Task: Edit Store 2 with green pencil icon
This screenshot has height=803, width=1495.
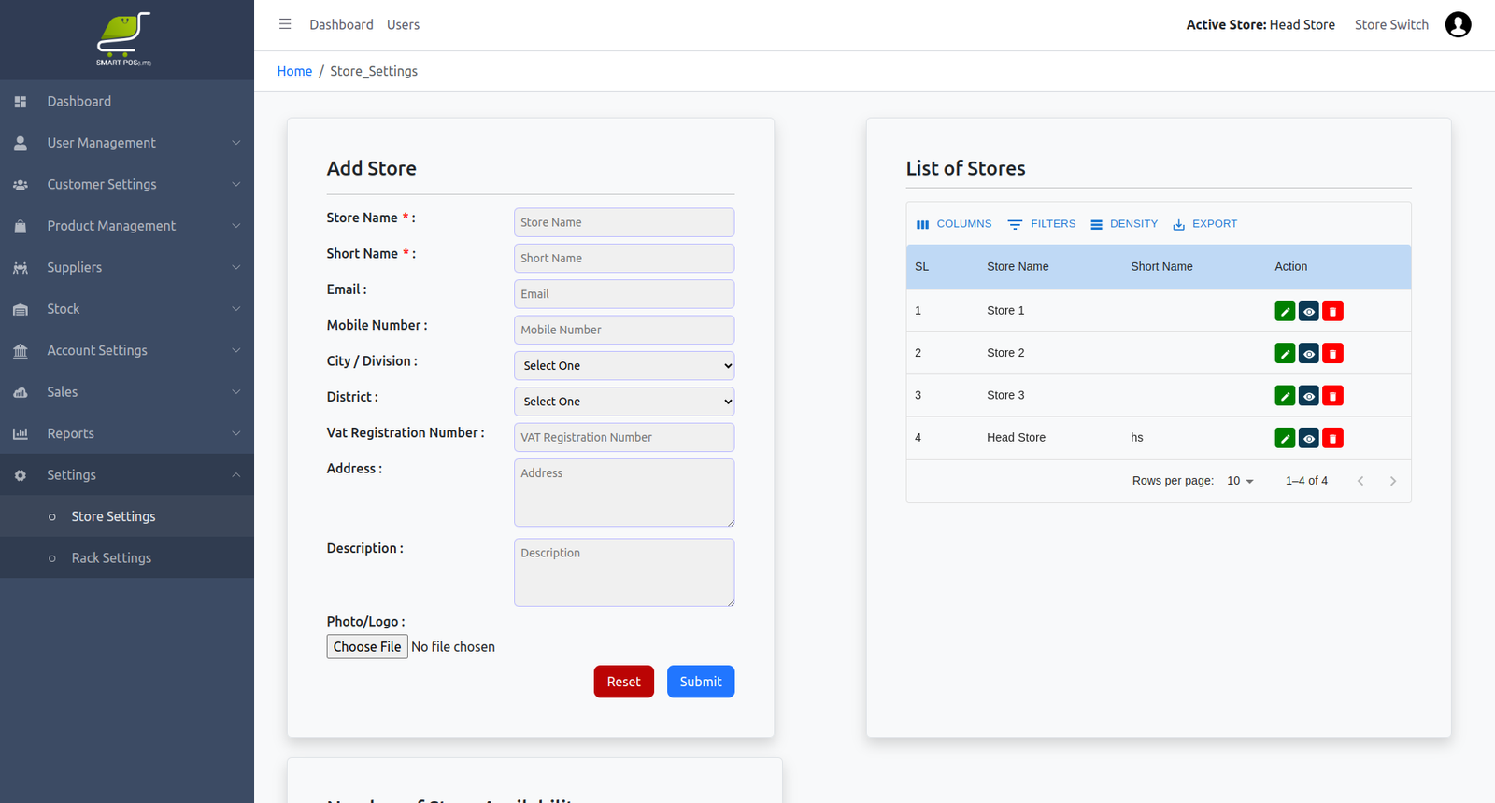Action: [x=1285, y=353]
